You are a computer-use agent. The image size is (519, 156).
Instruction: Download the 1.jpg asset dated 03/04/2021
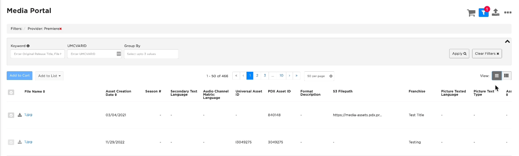20,115
